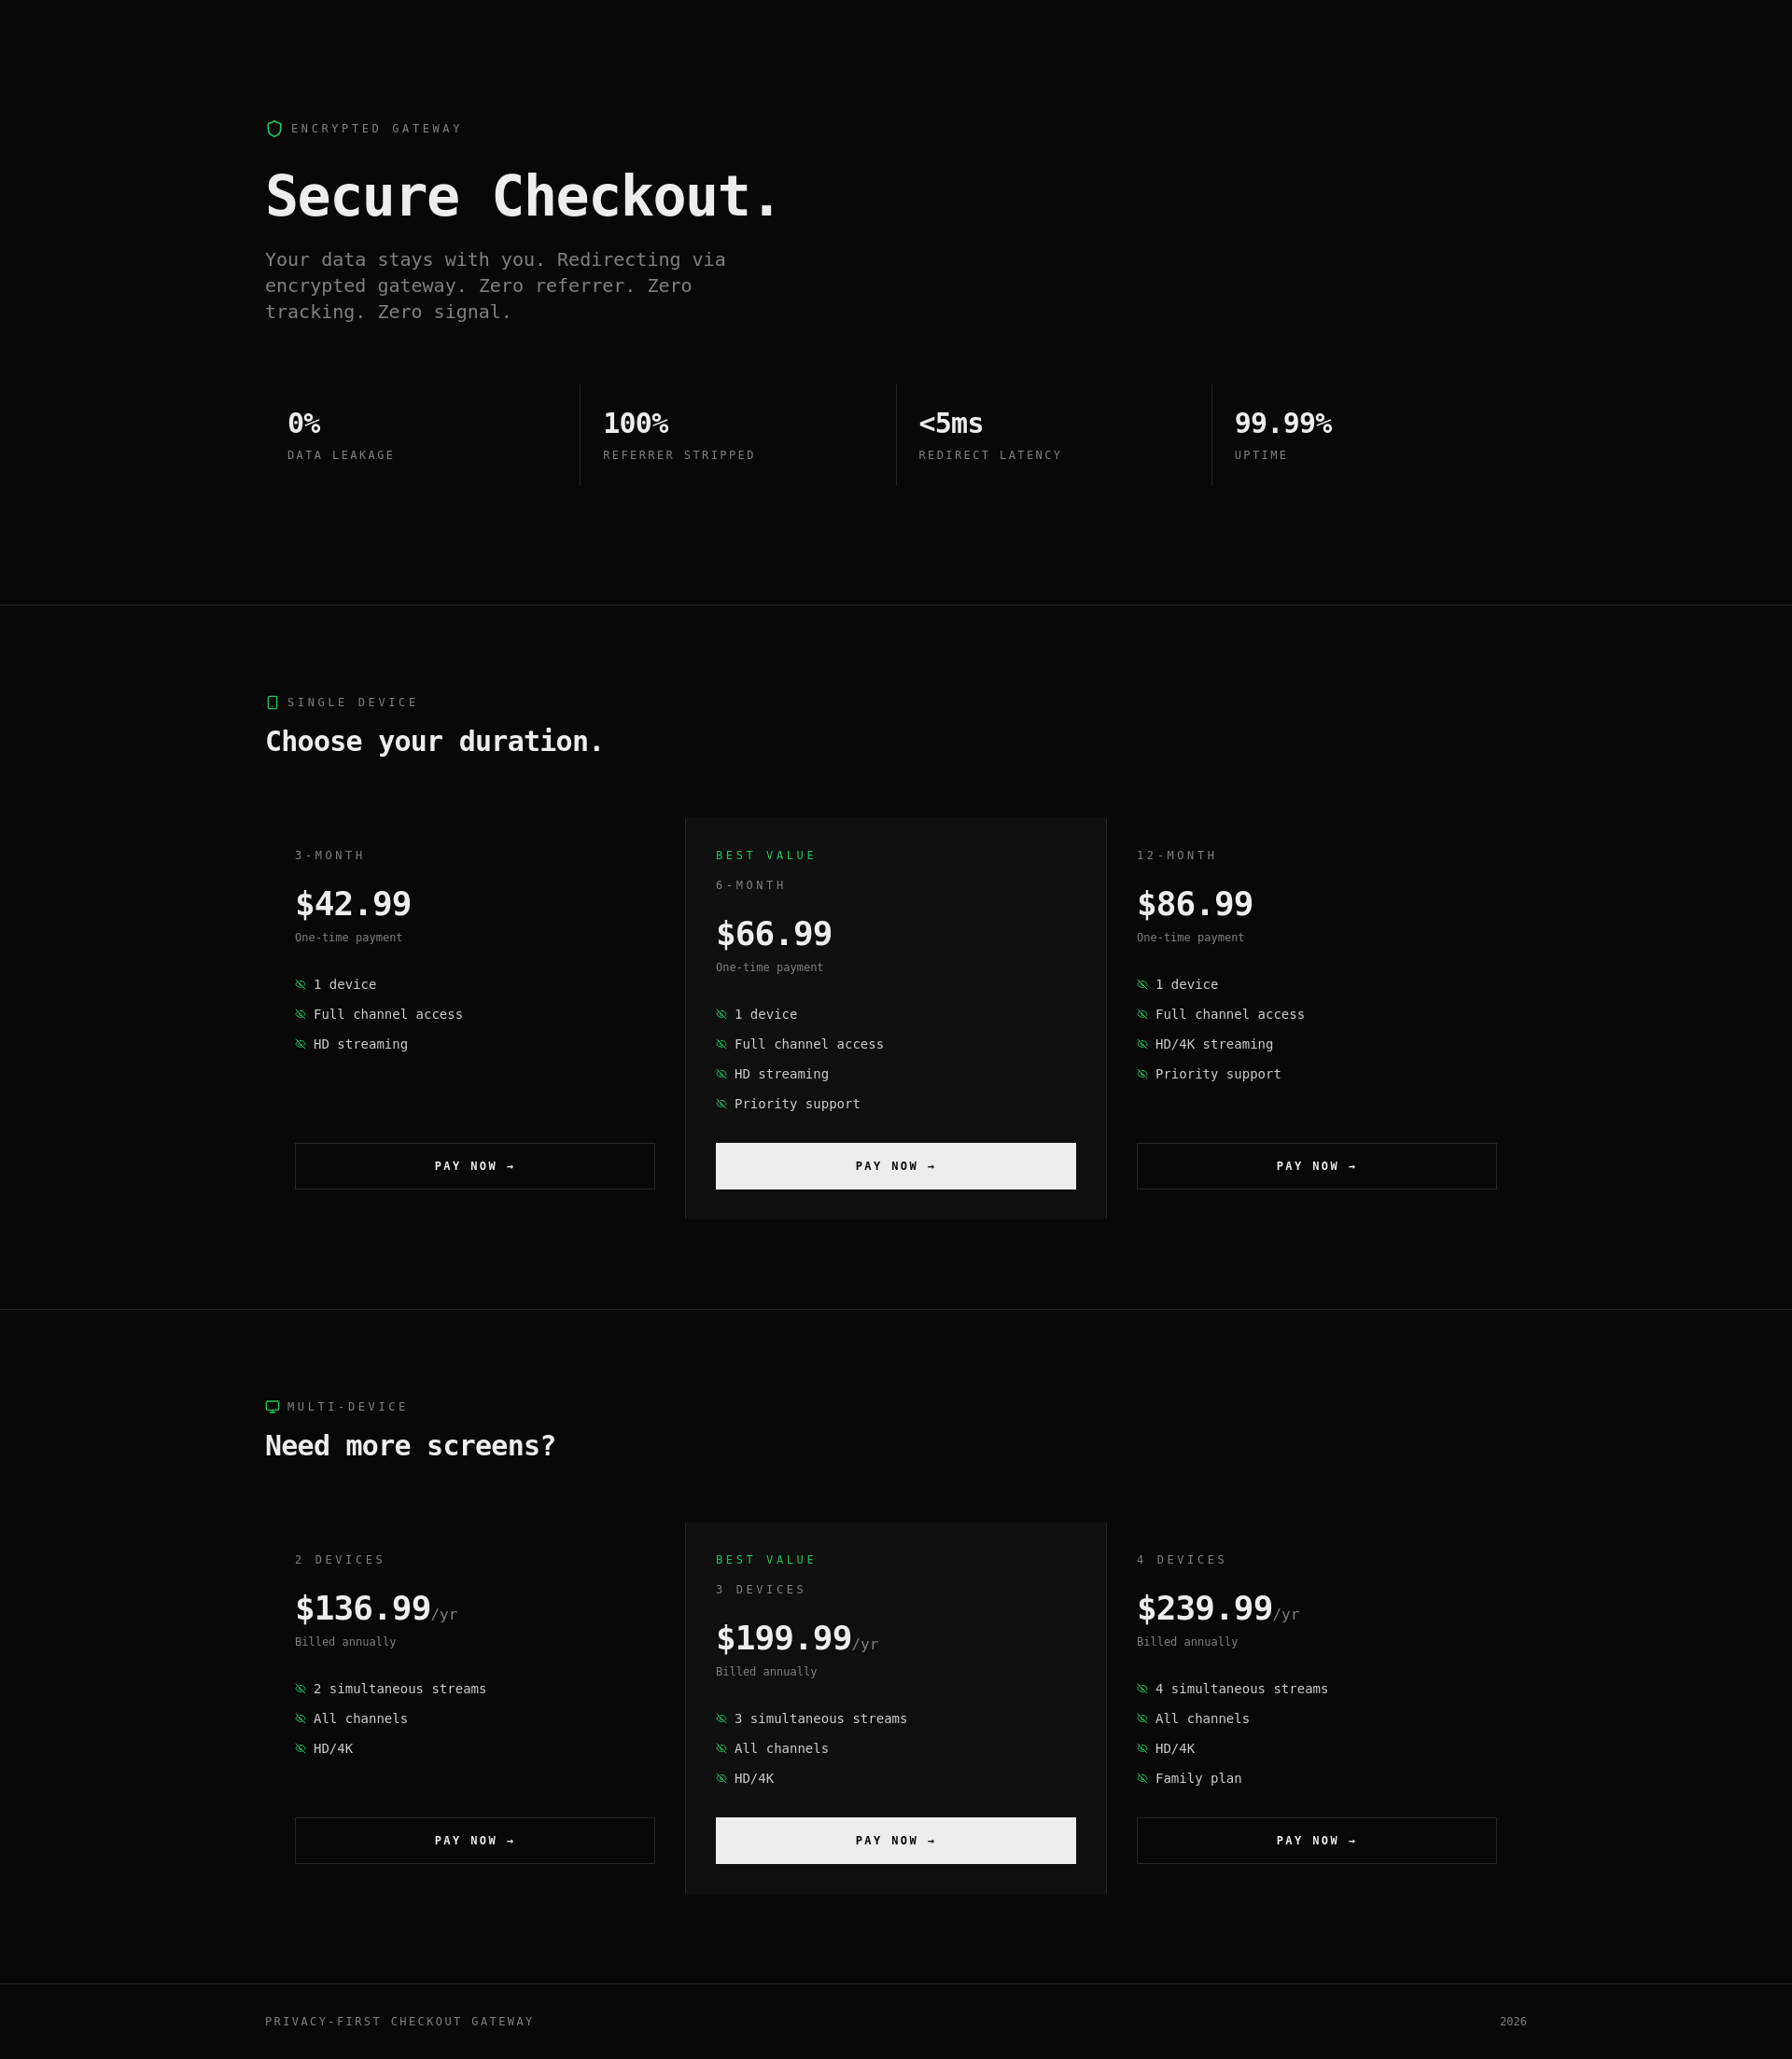The image size is (1792, 2059).
Task: Click the icon beside '3 simultaneous streams'
Action: pos(721,1719)
